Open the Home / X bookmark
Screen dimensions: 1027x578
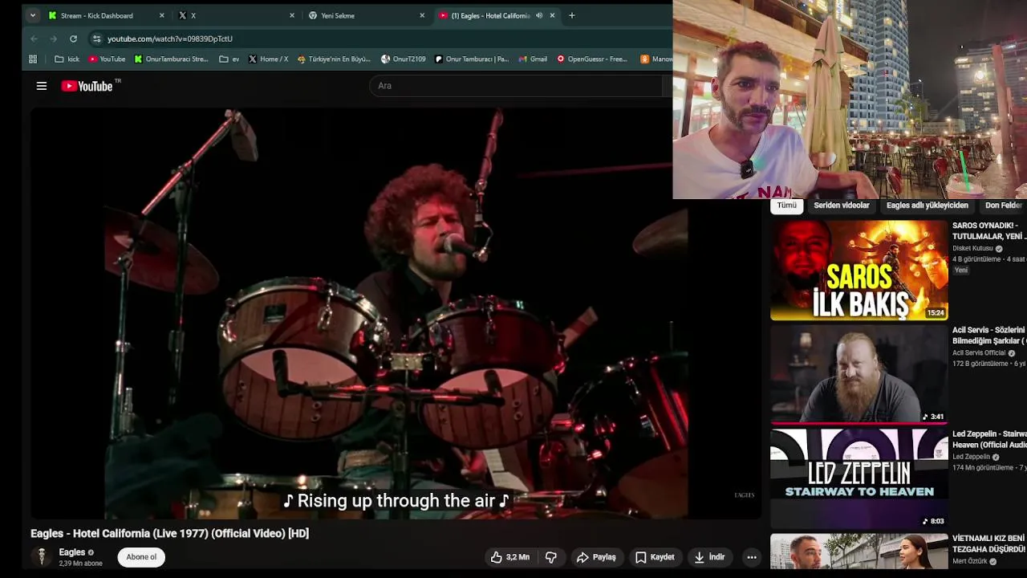pyautogui.click(x=268, y=59)
